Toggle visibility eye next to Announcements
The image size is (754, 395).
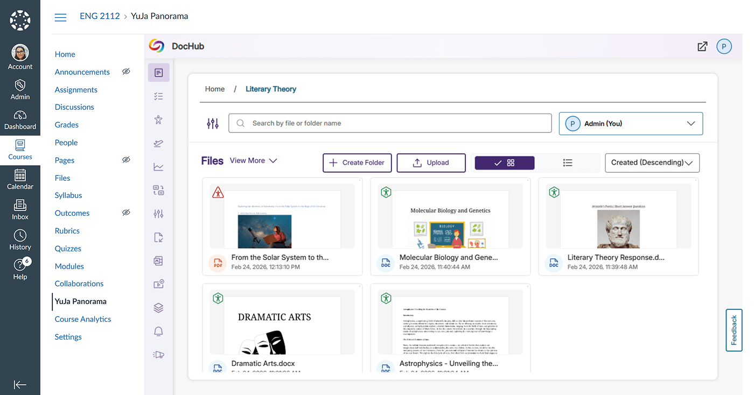[126, 72]
